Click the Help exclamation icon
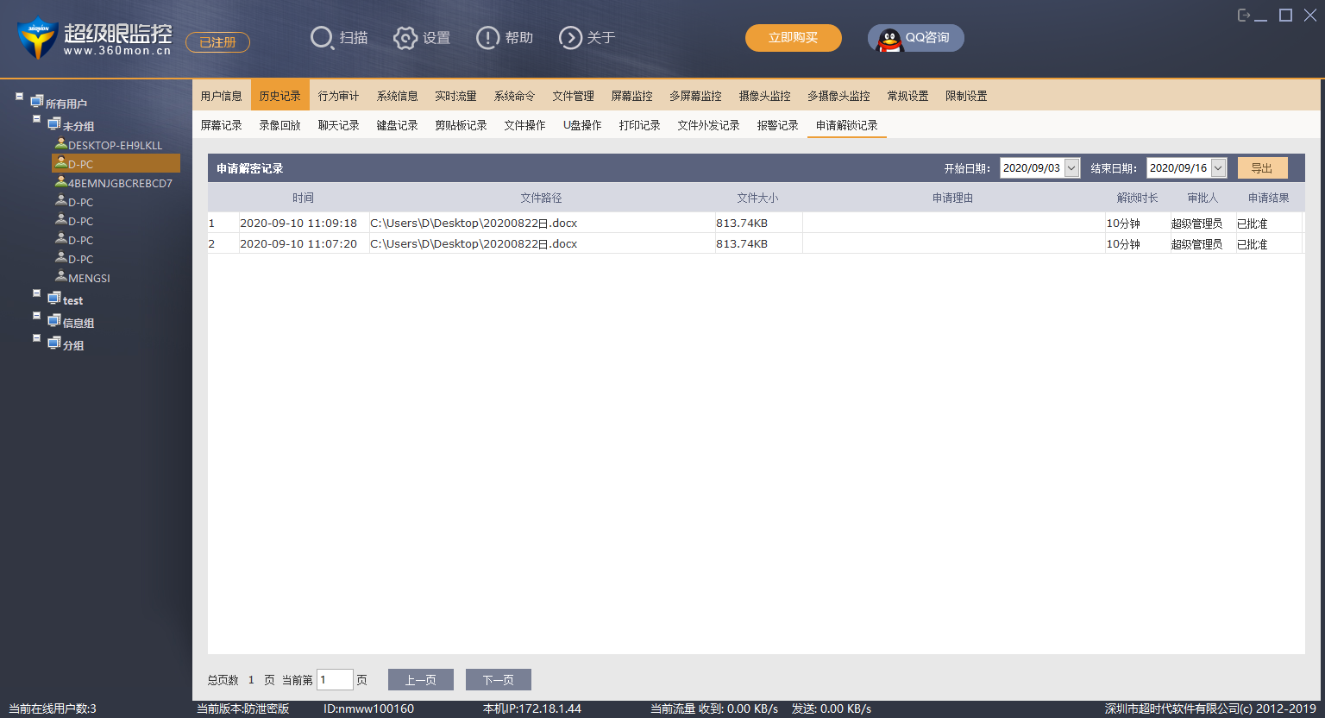The width and height of the screenshot is (1325, 718). point(487,38)
